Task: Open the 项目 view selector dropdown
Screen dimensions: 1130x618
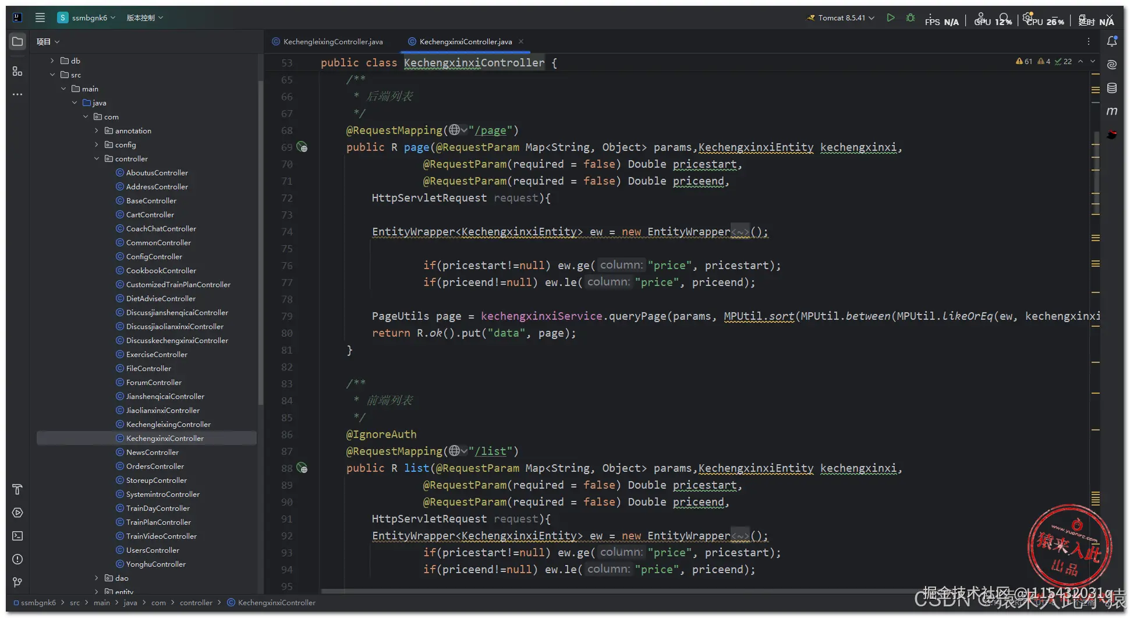Action: tap(48, 41)
